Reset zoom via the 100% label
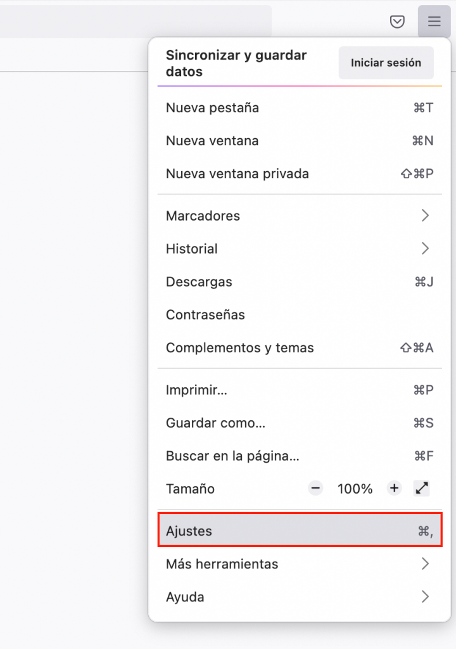The image size is (456, 649). tap(355, 489)
